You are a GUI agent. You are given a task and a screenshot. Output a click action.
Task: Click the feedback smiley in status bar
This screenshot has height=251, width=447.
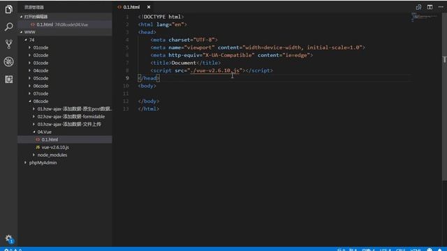(x=430, y=250)
